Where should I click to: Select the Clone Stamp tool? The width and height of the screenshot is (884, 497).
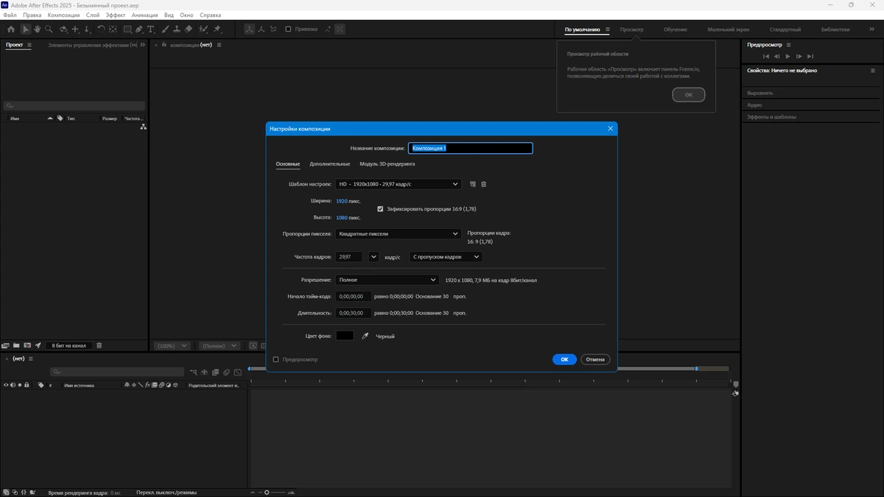coord(176,29)
